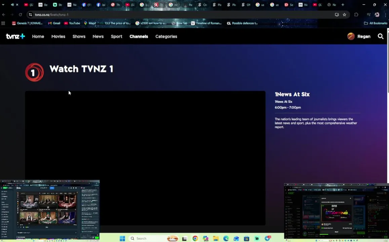This screenshot has width=389, height=242.
Task: Click the 1News At Six programme title
Action: coord(292,94)
